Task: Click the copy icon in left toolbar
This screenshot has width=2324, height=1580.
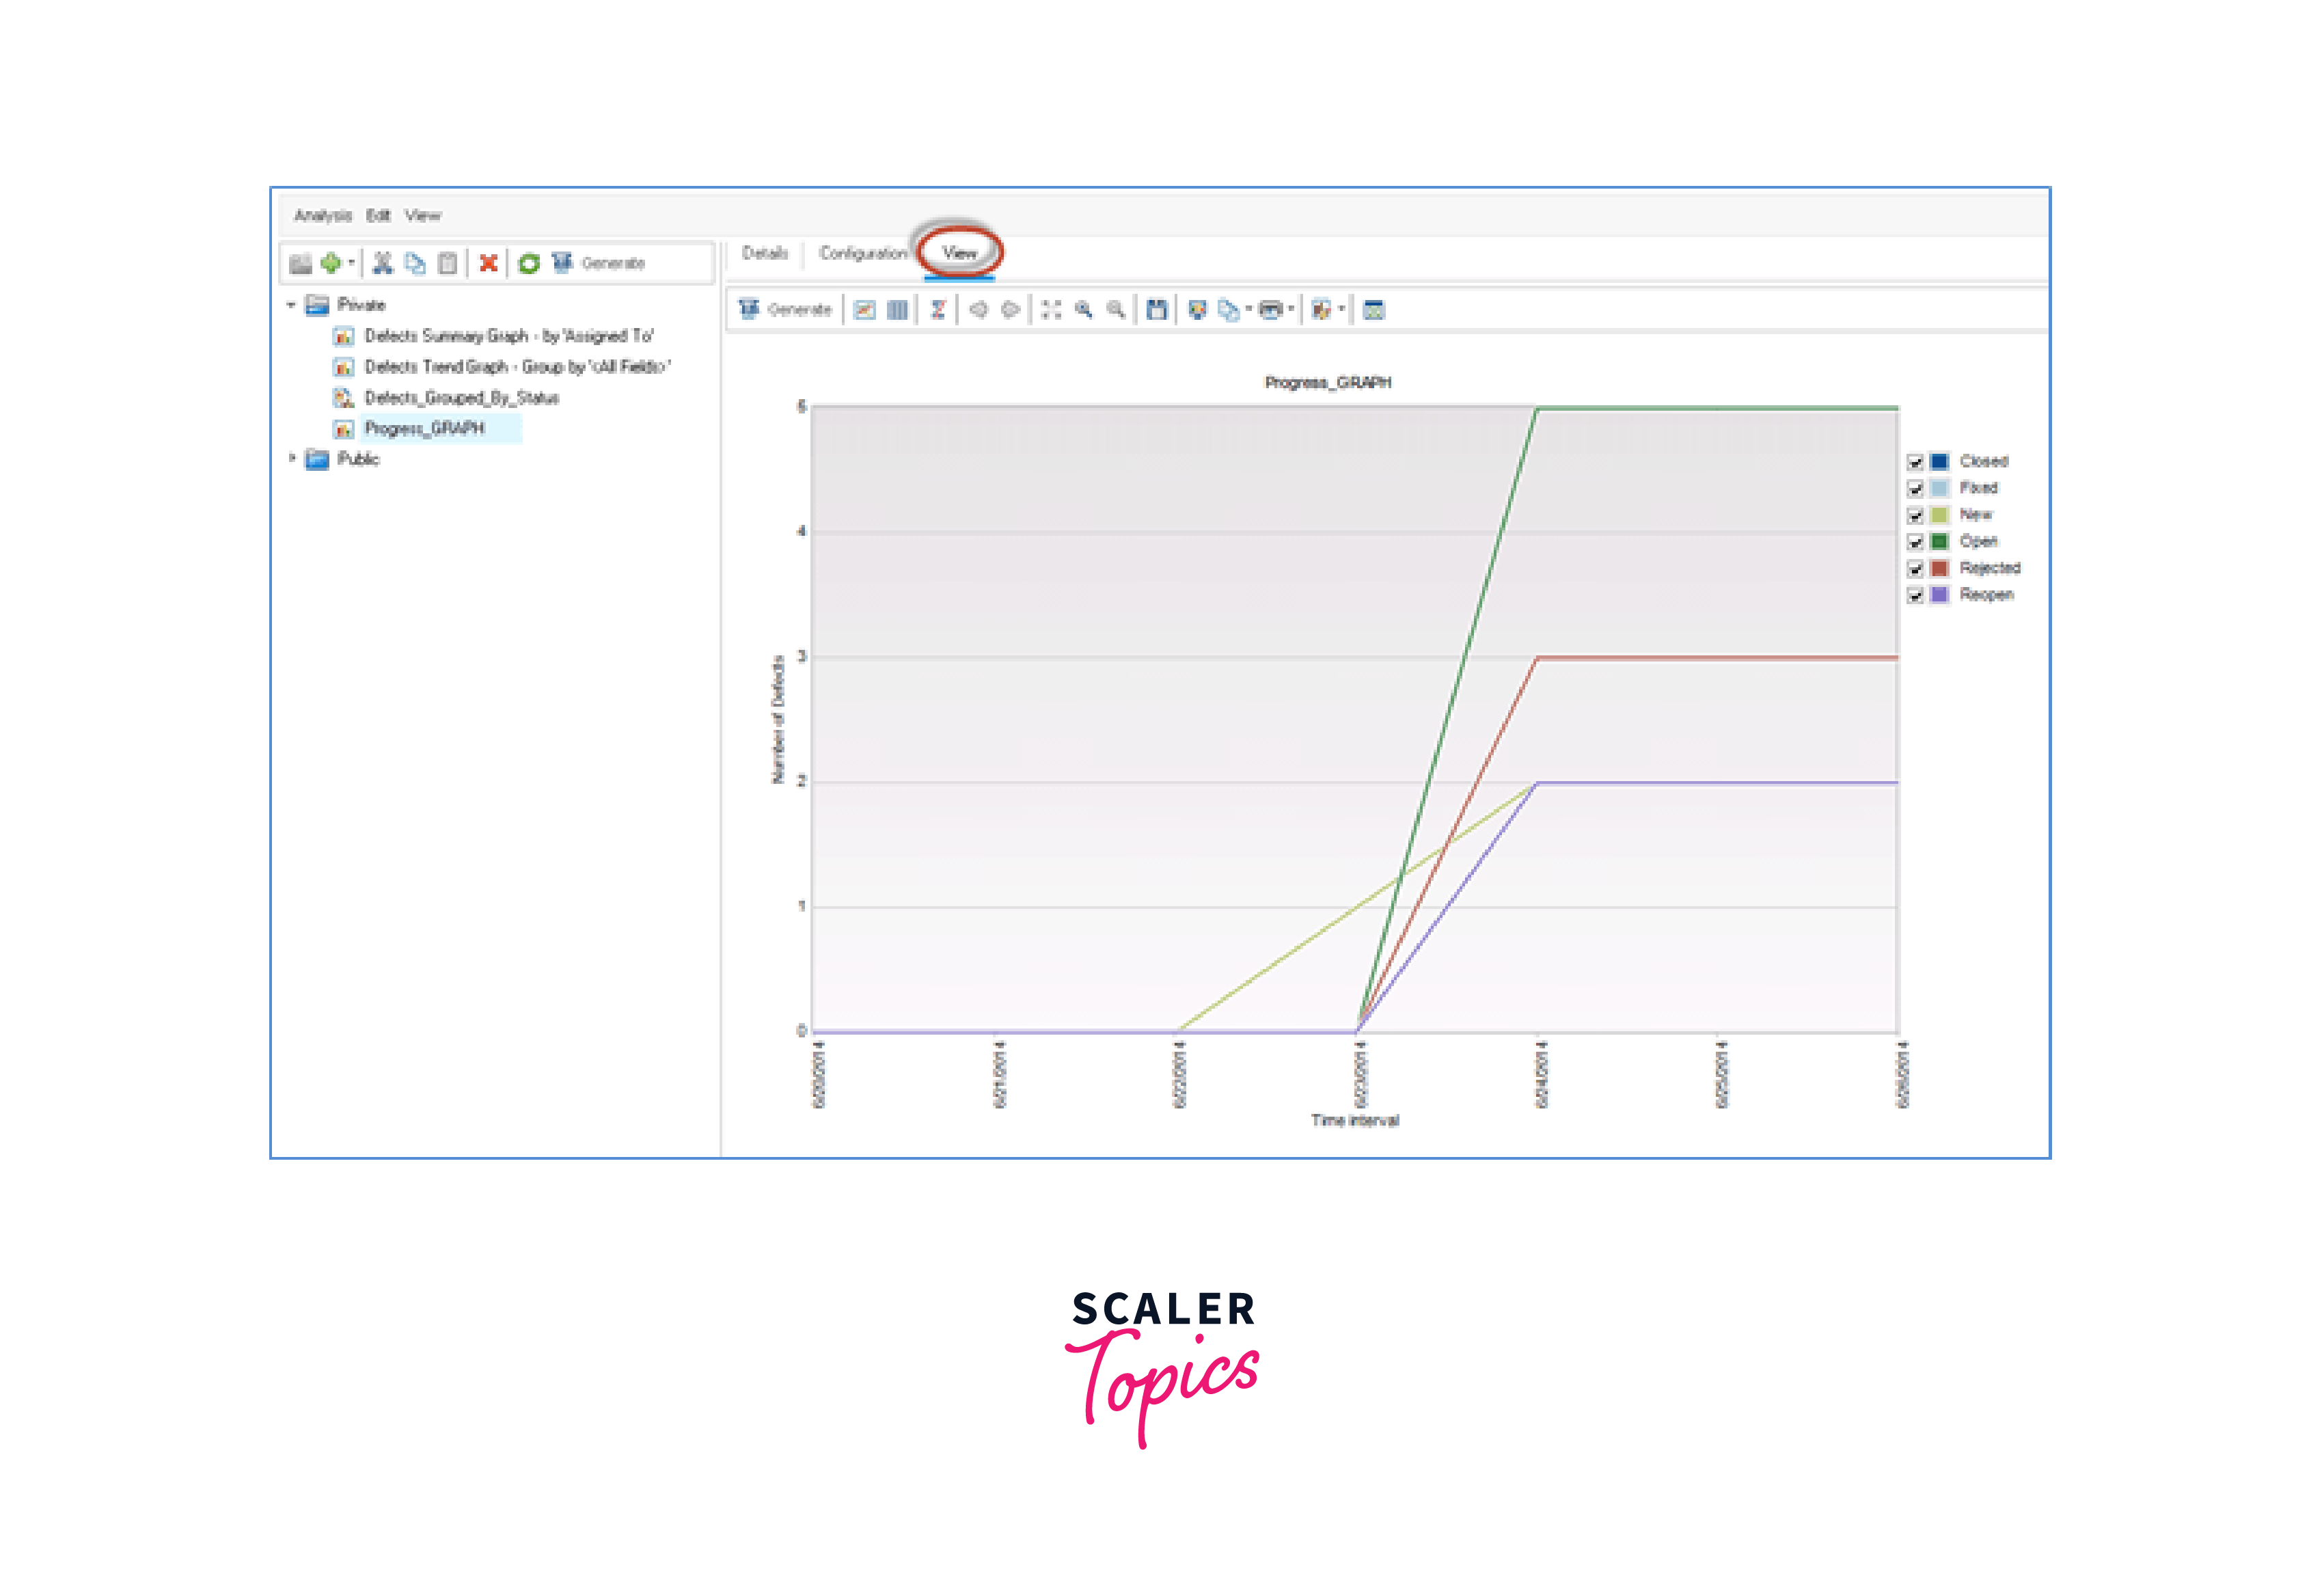Action: pos(414,263)
